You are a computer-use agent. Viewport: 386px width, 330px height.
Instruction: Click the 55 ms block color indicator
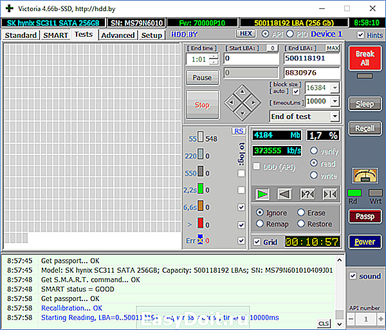[x=200, y=137]
